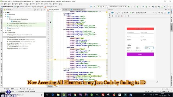Run the app with the green play icon

(129, 7)
